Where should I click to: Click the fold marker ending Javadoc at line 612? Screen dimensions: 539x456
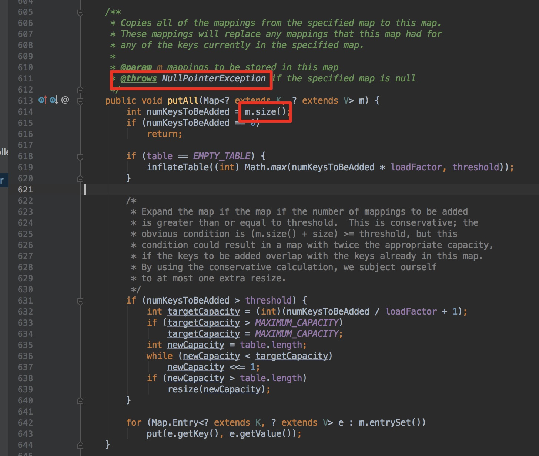point(80,90)
